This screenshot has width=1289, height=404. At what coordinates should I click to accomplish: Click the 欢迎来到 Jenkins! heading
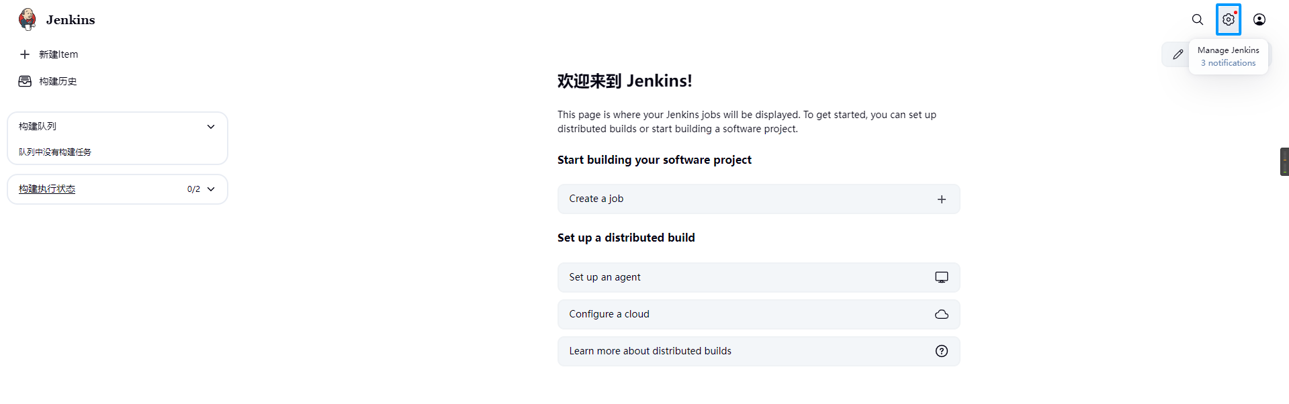tap(625, 81)
